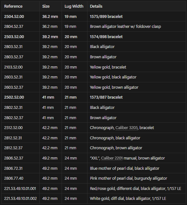Select reference 2503.52.00 cell
Screen dimensions: 187x205
[20, 37]
